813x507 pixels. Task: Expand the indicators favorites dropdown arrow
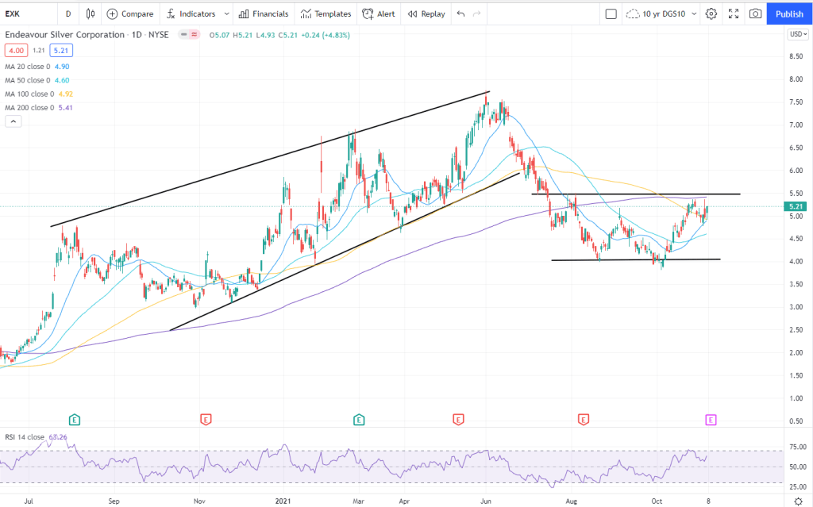[x=227, y=13]
